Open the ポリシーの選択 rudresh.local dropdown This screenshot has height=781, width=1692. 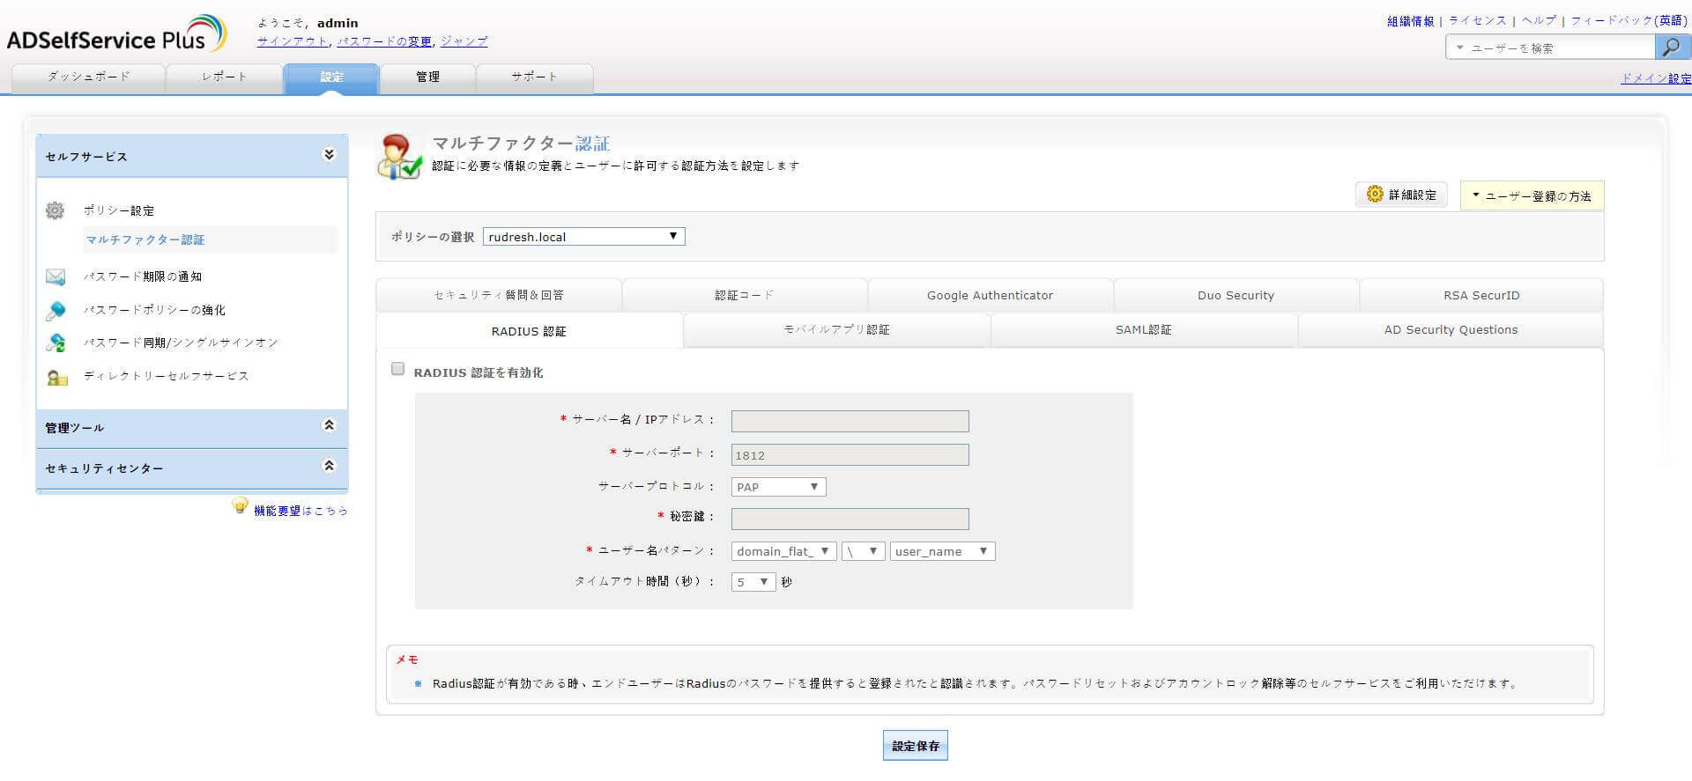[583, 237]
